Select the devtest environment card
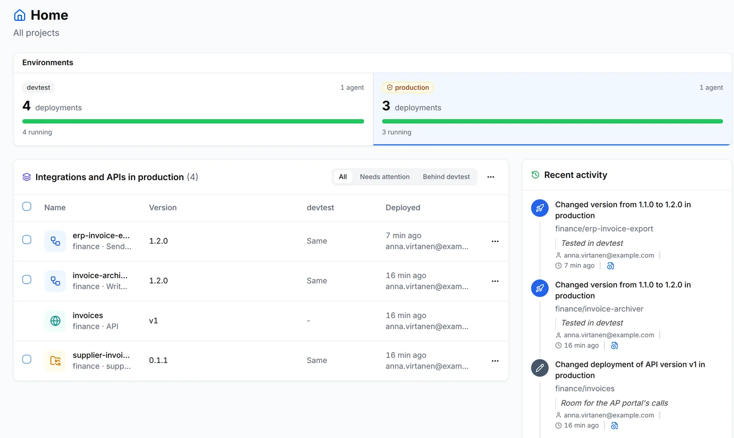 click(x=193, y=109)
